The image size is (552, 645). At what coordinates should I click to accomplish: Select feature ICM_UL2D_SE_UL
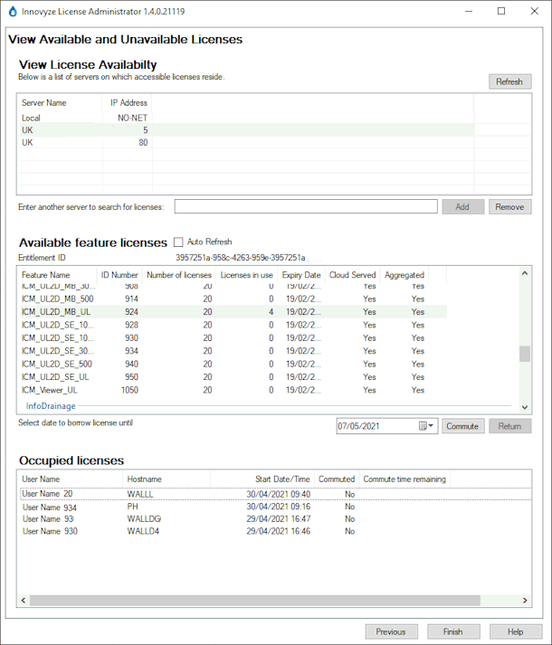233,377
